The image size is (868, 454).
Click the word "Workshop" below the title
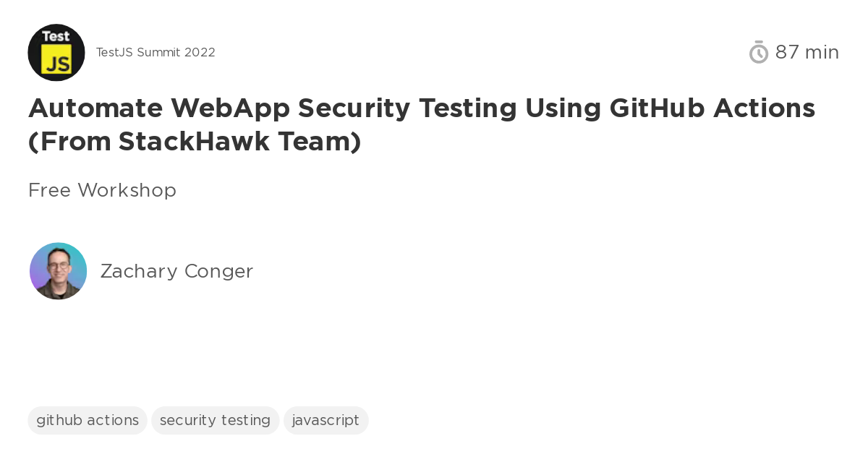click(x=127, y=190)
